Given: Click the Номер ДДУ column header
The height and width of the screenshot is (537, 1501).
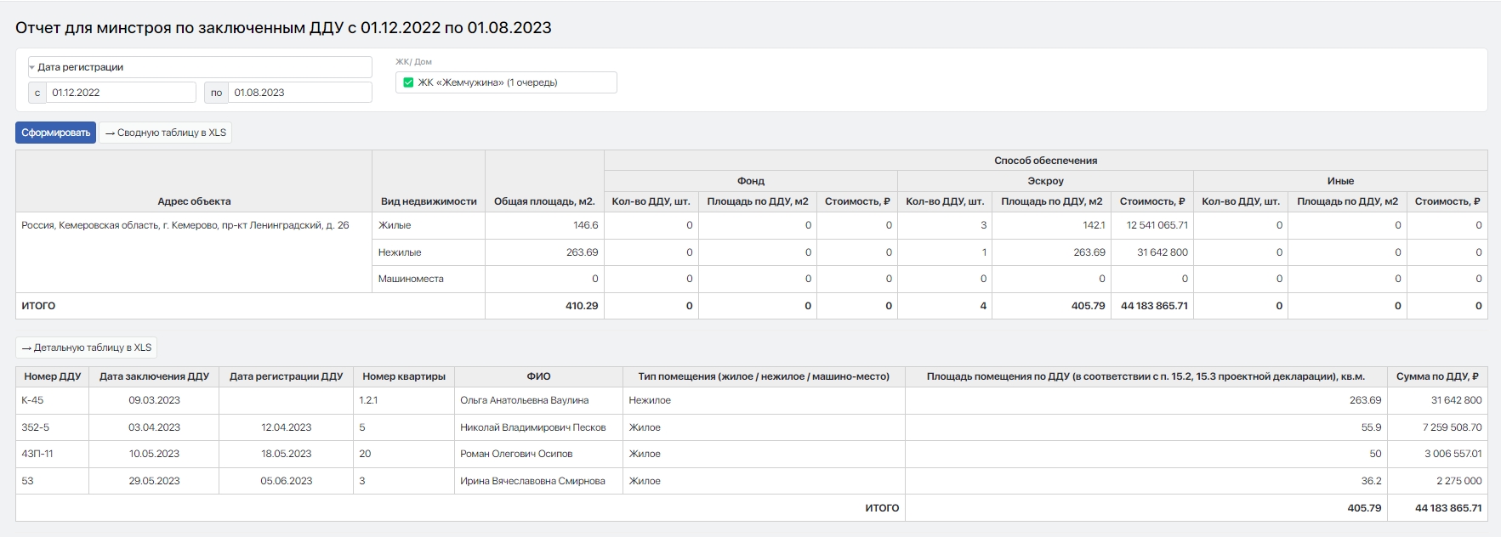Looking at the screenshot, I should coord(52,376).
